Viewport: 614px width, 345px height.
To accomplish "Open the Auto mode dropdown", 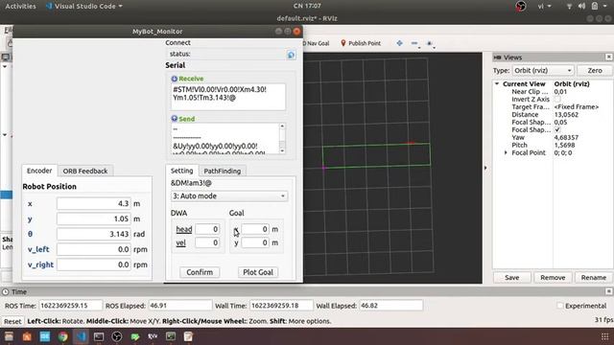I will pyautogui.click(x=229, y=195).
